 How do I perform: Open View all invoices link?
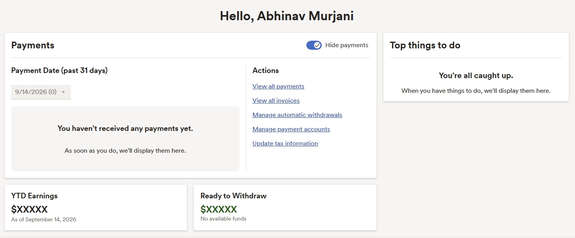[x=276, y=101]
